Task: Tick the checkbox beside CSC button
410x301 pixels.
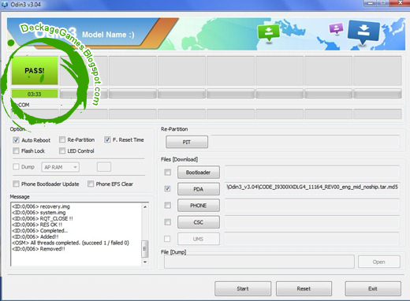Action: pyautogui.click(x=167, y=222)
